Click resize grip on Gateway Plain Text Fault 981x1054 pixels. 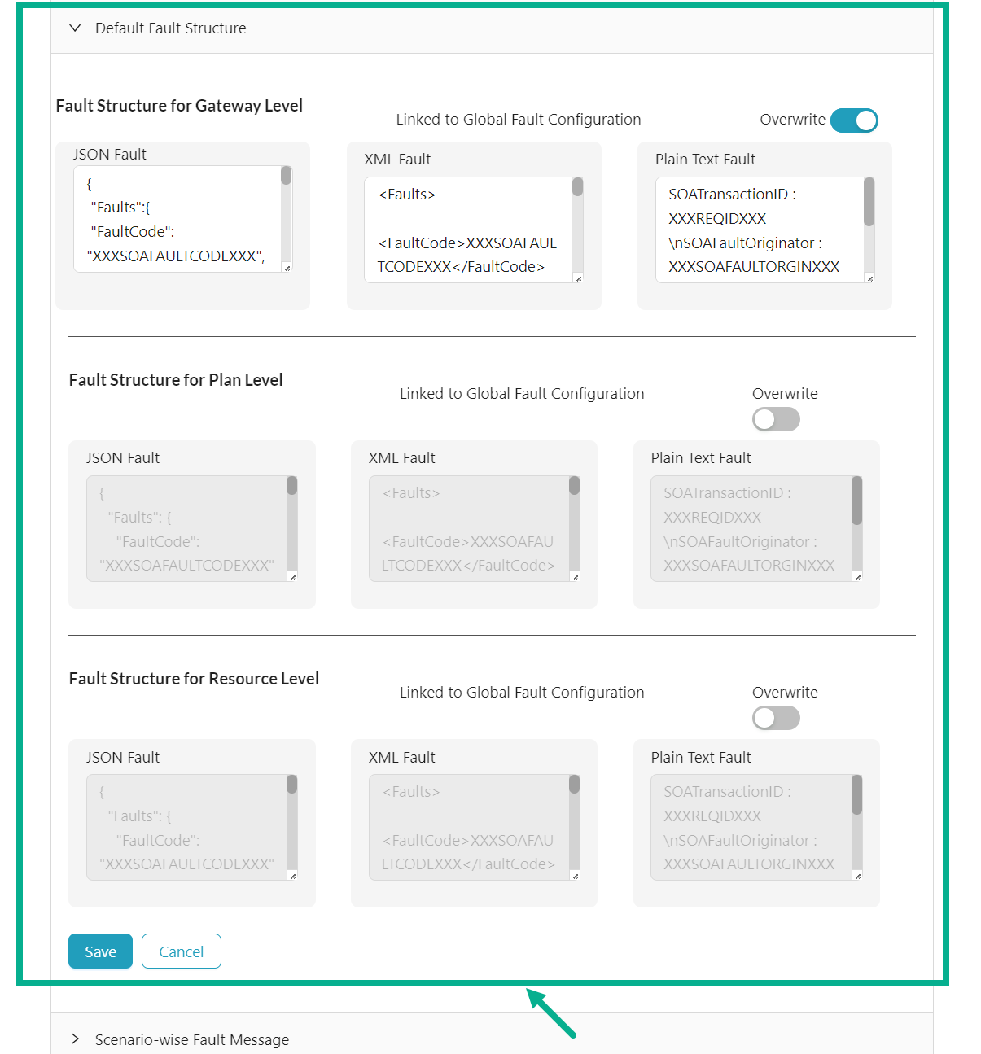(869, 278)
